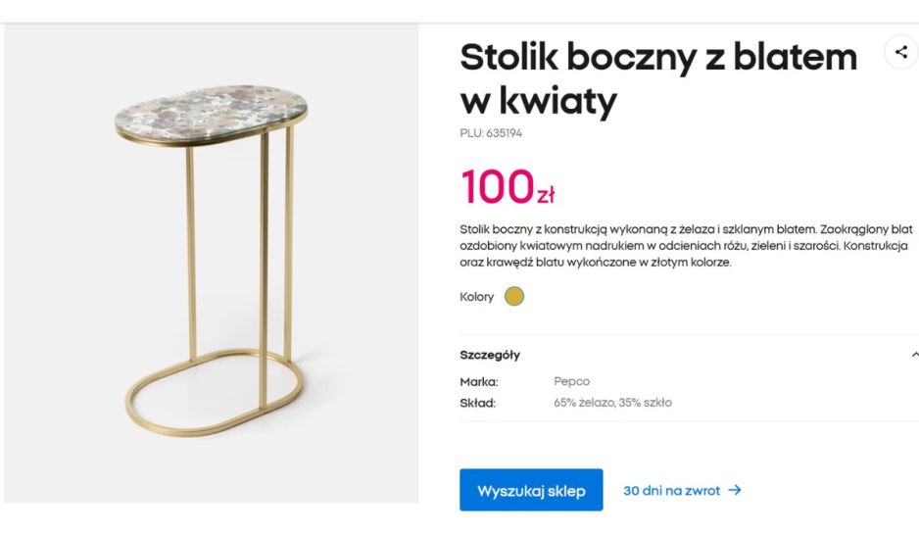Click the share icon next to title
The width and height of the screenshot is (919, 536).
pos(901,52)
